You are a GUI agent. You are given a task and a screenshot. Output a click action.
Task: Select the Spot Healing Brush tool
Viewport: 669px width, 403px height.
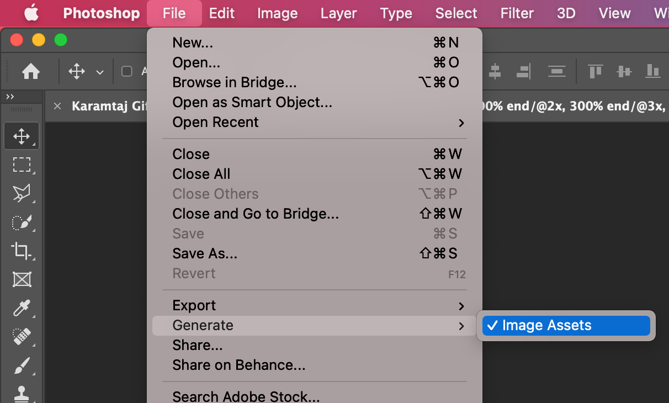(x=22, y=337)
